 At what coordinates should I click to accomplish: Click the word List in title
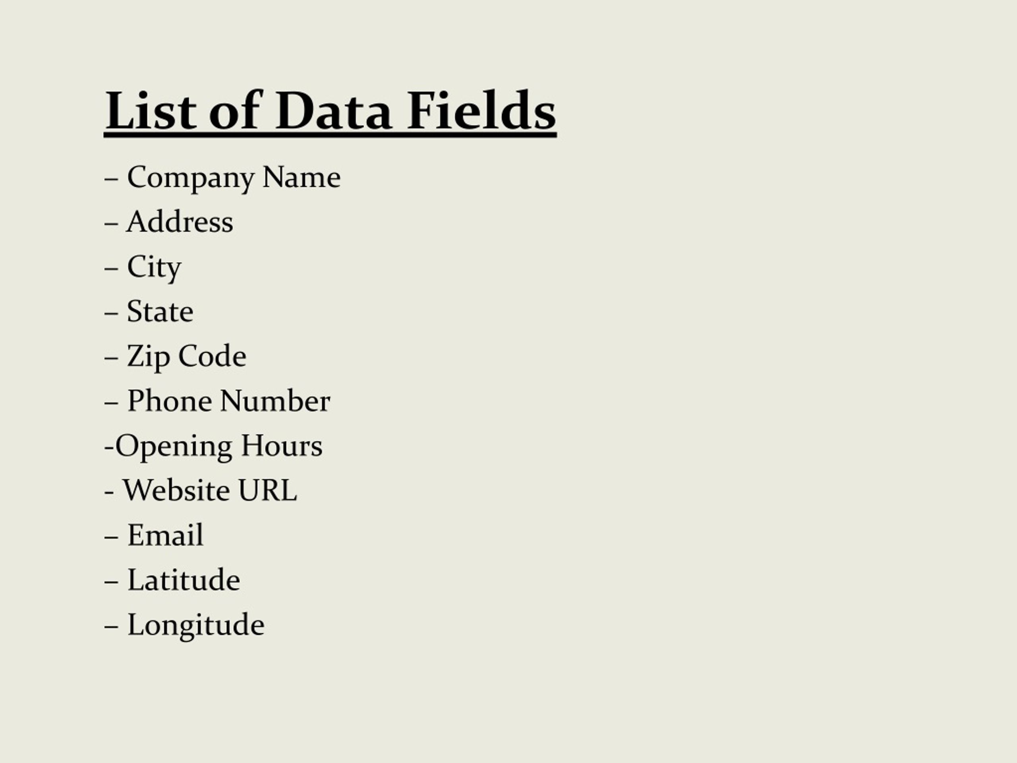[x=151, y=110]
